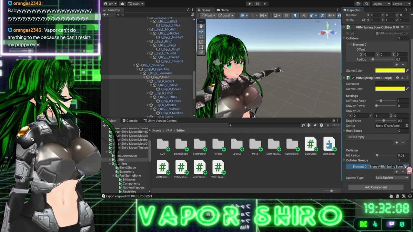The image size is (413, 232).
Task: Add element to Colliders list with plus
Action: pos(397,65)
